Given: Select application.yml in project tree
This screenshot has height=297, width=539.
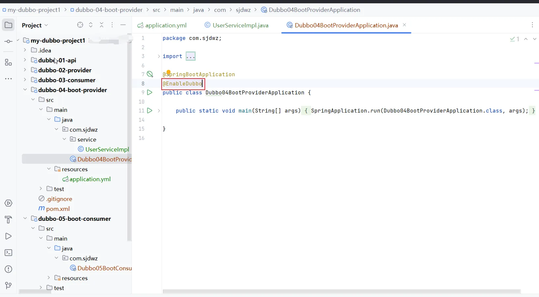Looking at the screenshot, I should (x=86, y=179).
